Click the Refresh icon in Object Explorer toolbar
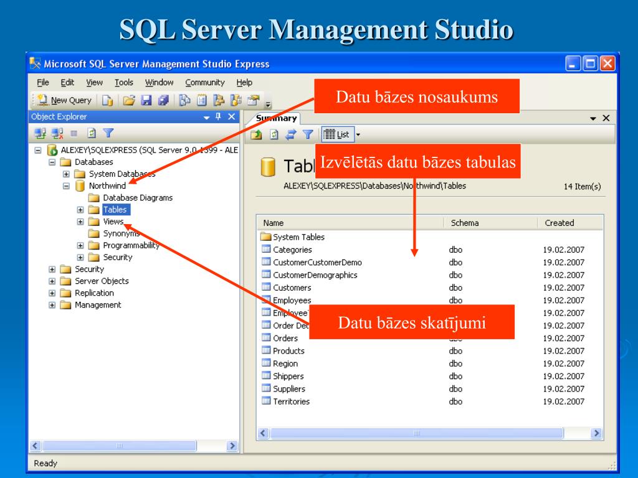 [92, 133]
